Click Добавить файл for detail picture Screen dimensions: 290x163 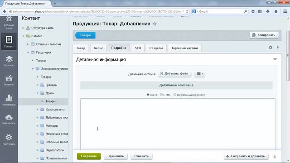tap(174, 73)
